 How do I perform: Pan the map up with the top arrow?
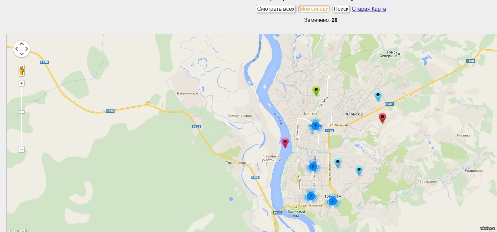click(22, 44)
